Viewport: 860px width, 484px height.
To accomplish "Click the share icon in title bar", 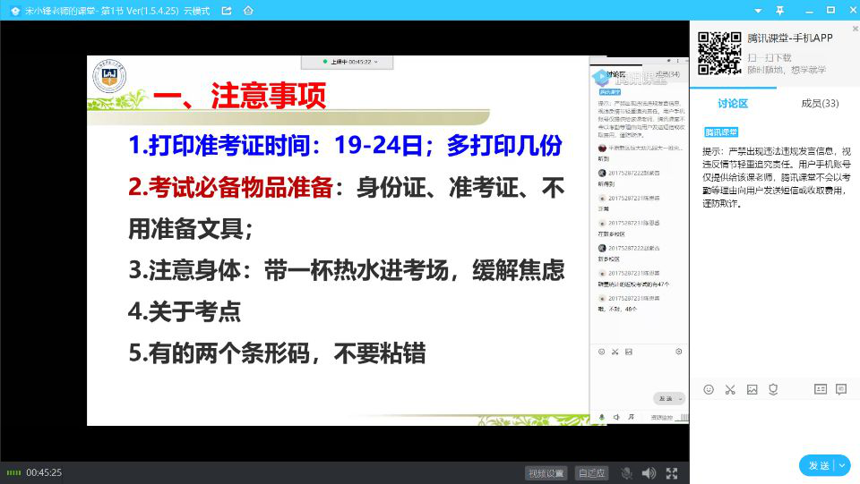I will point(226,10).
